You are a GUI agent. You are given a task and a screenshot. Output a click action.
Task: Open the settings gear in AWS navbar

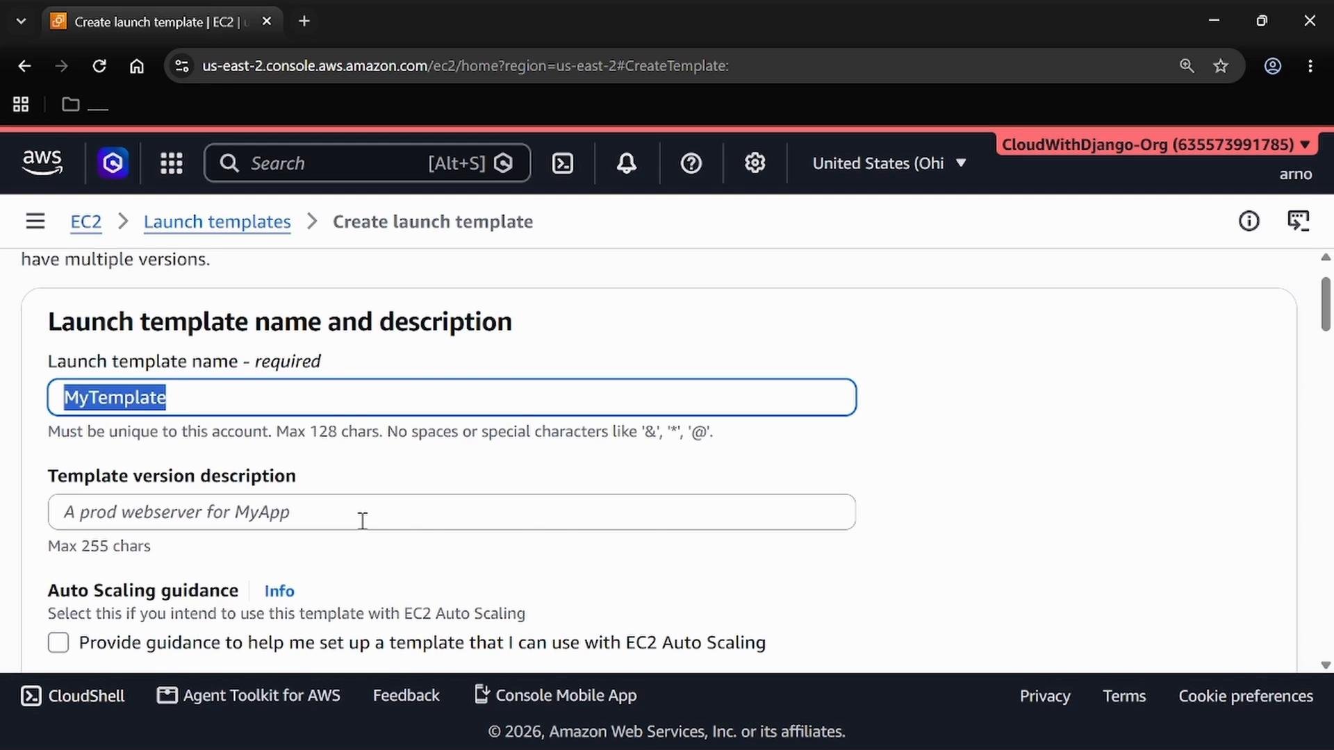coord(755,163)
